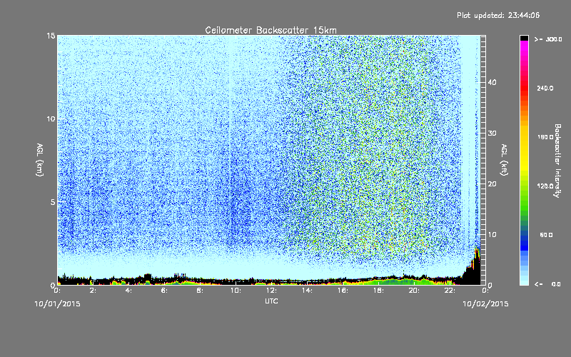Click the green surface layer near 19 UTC
The height and width of the screenshot is (357, 571).
point(400,281)
